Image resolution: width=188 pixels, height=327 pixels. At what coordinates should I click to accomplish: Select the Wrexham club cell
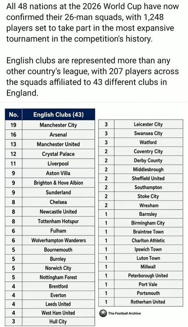coord(148,205)
